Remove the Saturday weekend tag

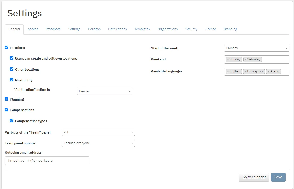(x=246, y=59)
